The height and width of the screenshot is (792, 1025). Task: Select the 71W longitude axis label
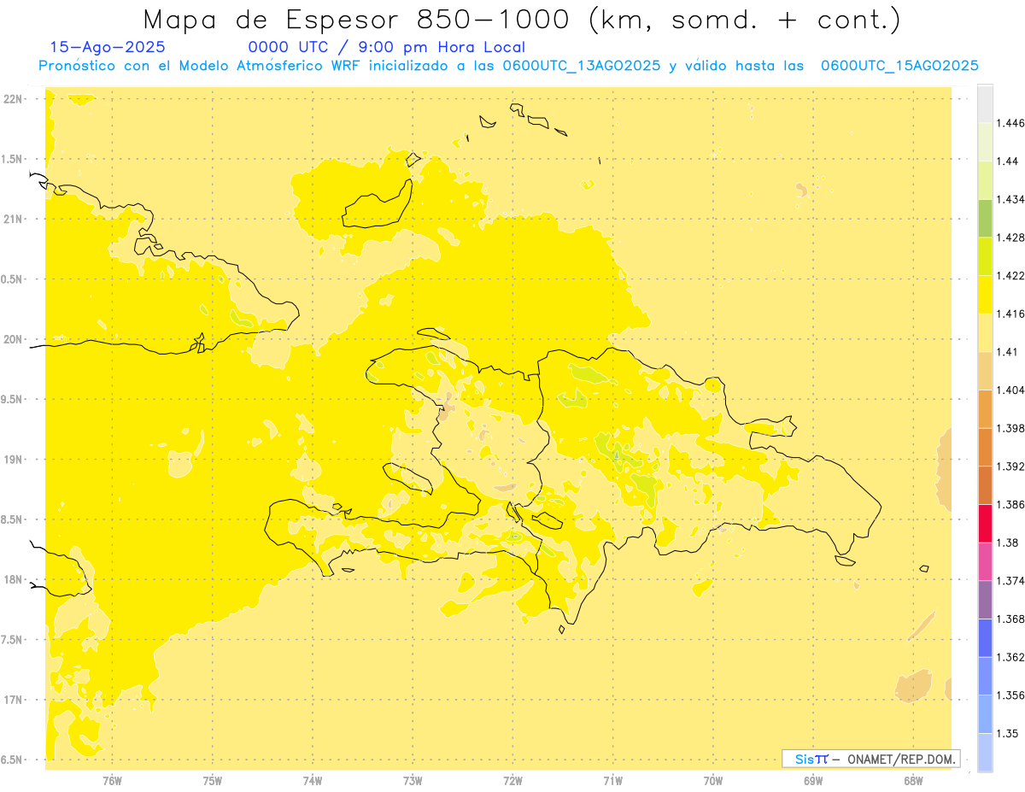point(612,779)
